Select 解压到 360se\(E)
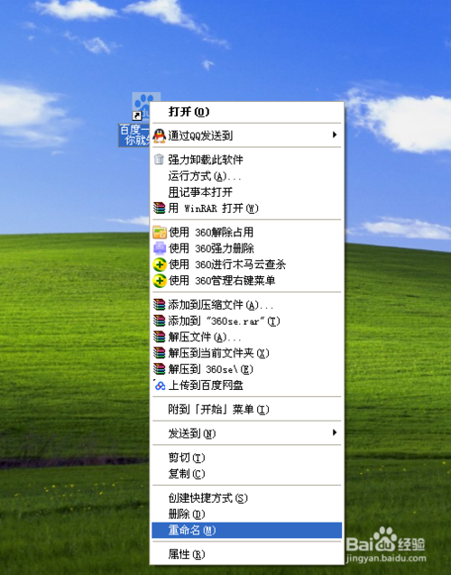Image resolution: width=451 pixels, height=575 pixels. tap(247, 369)
